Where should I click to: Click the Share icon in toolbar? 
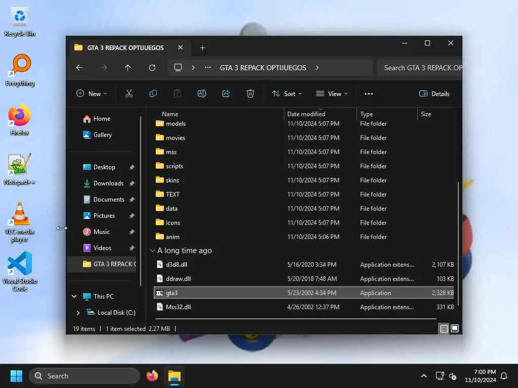[x=226, y=93]
